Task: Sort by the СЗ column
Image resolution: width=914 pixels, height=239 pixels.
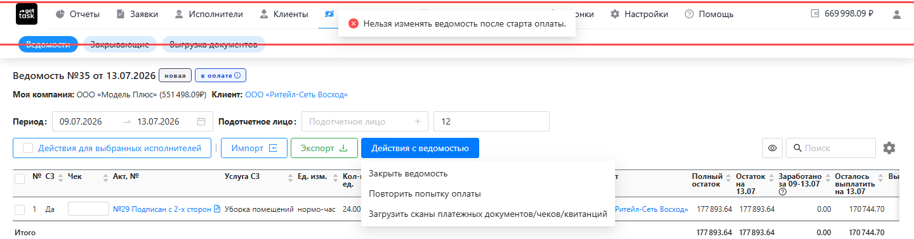Action: coord(61,177)
